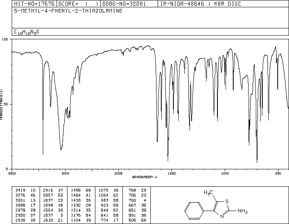This screenshot has width=289, height=224.
Task: Select peak value 1484 in the table
Action: (x=76, y=195)
